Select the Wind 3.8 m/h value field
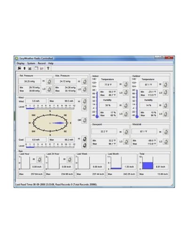 (x=36, y=101)
